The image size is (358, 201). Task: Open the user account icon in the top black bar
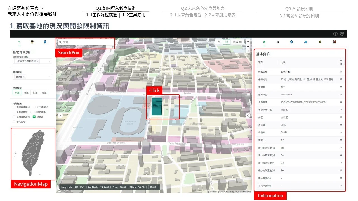point(335,33)
